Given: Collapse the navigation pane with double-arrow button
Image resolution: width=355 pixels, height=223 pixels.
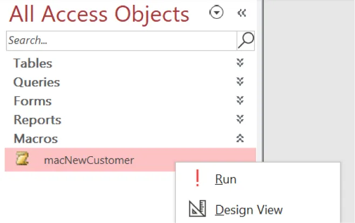Looking at the screenshot, I should [x=242, y=13].
